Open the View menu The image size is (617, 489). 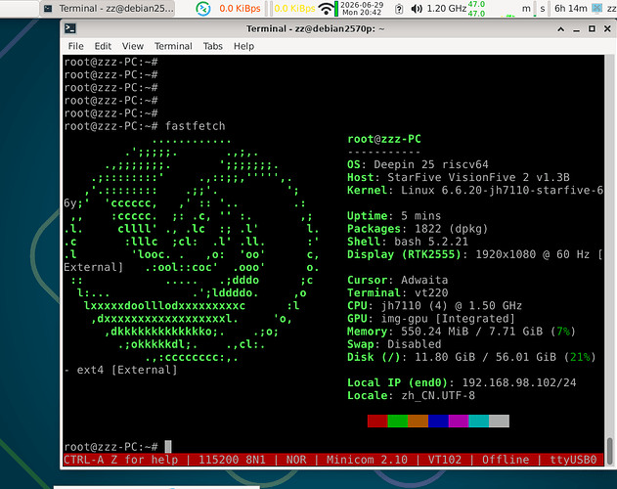coord(133,46)
